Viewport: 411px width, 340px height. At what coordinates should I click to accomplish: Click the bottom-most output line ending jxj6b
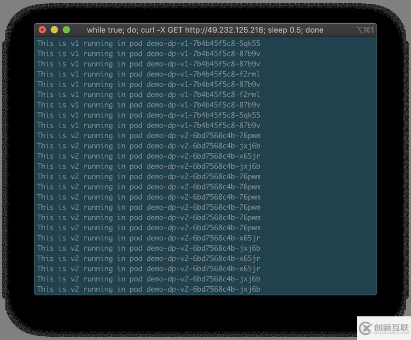coord(148,289)
